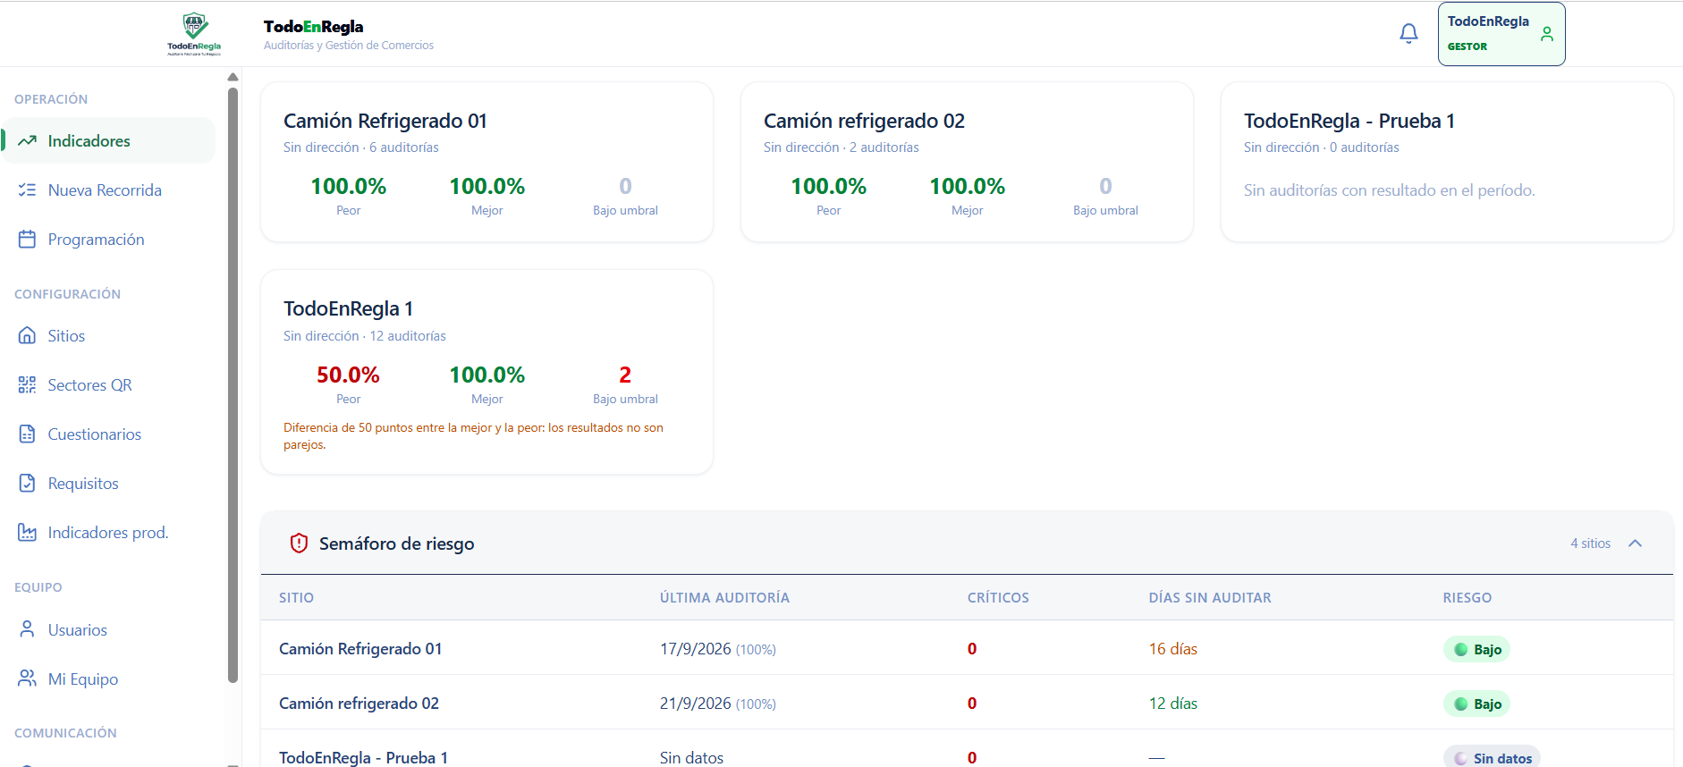The width and height of the screenshot is (1683, 767).
Task: Click the Usuarios person icon
Action: [27, 629]
